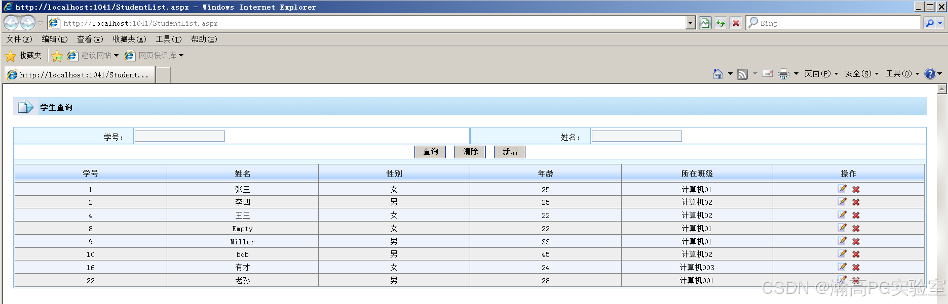Delete student 张三 row
The width and height of the screenshot is (948, 304).
tap(856, 189)
